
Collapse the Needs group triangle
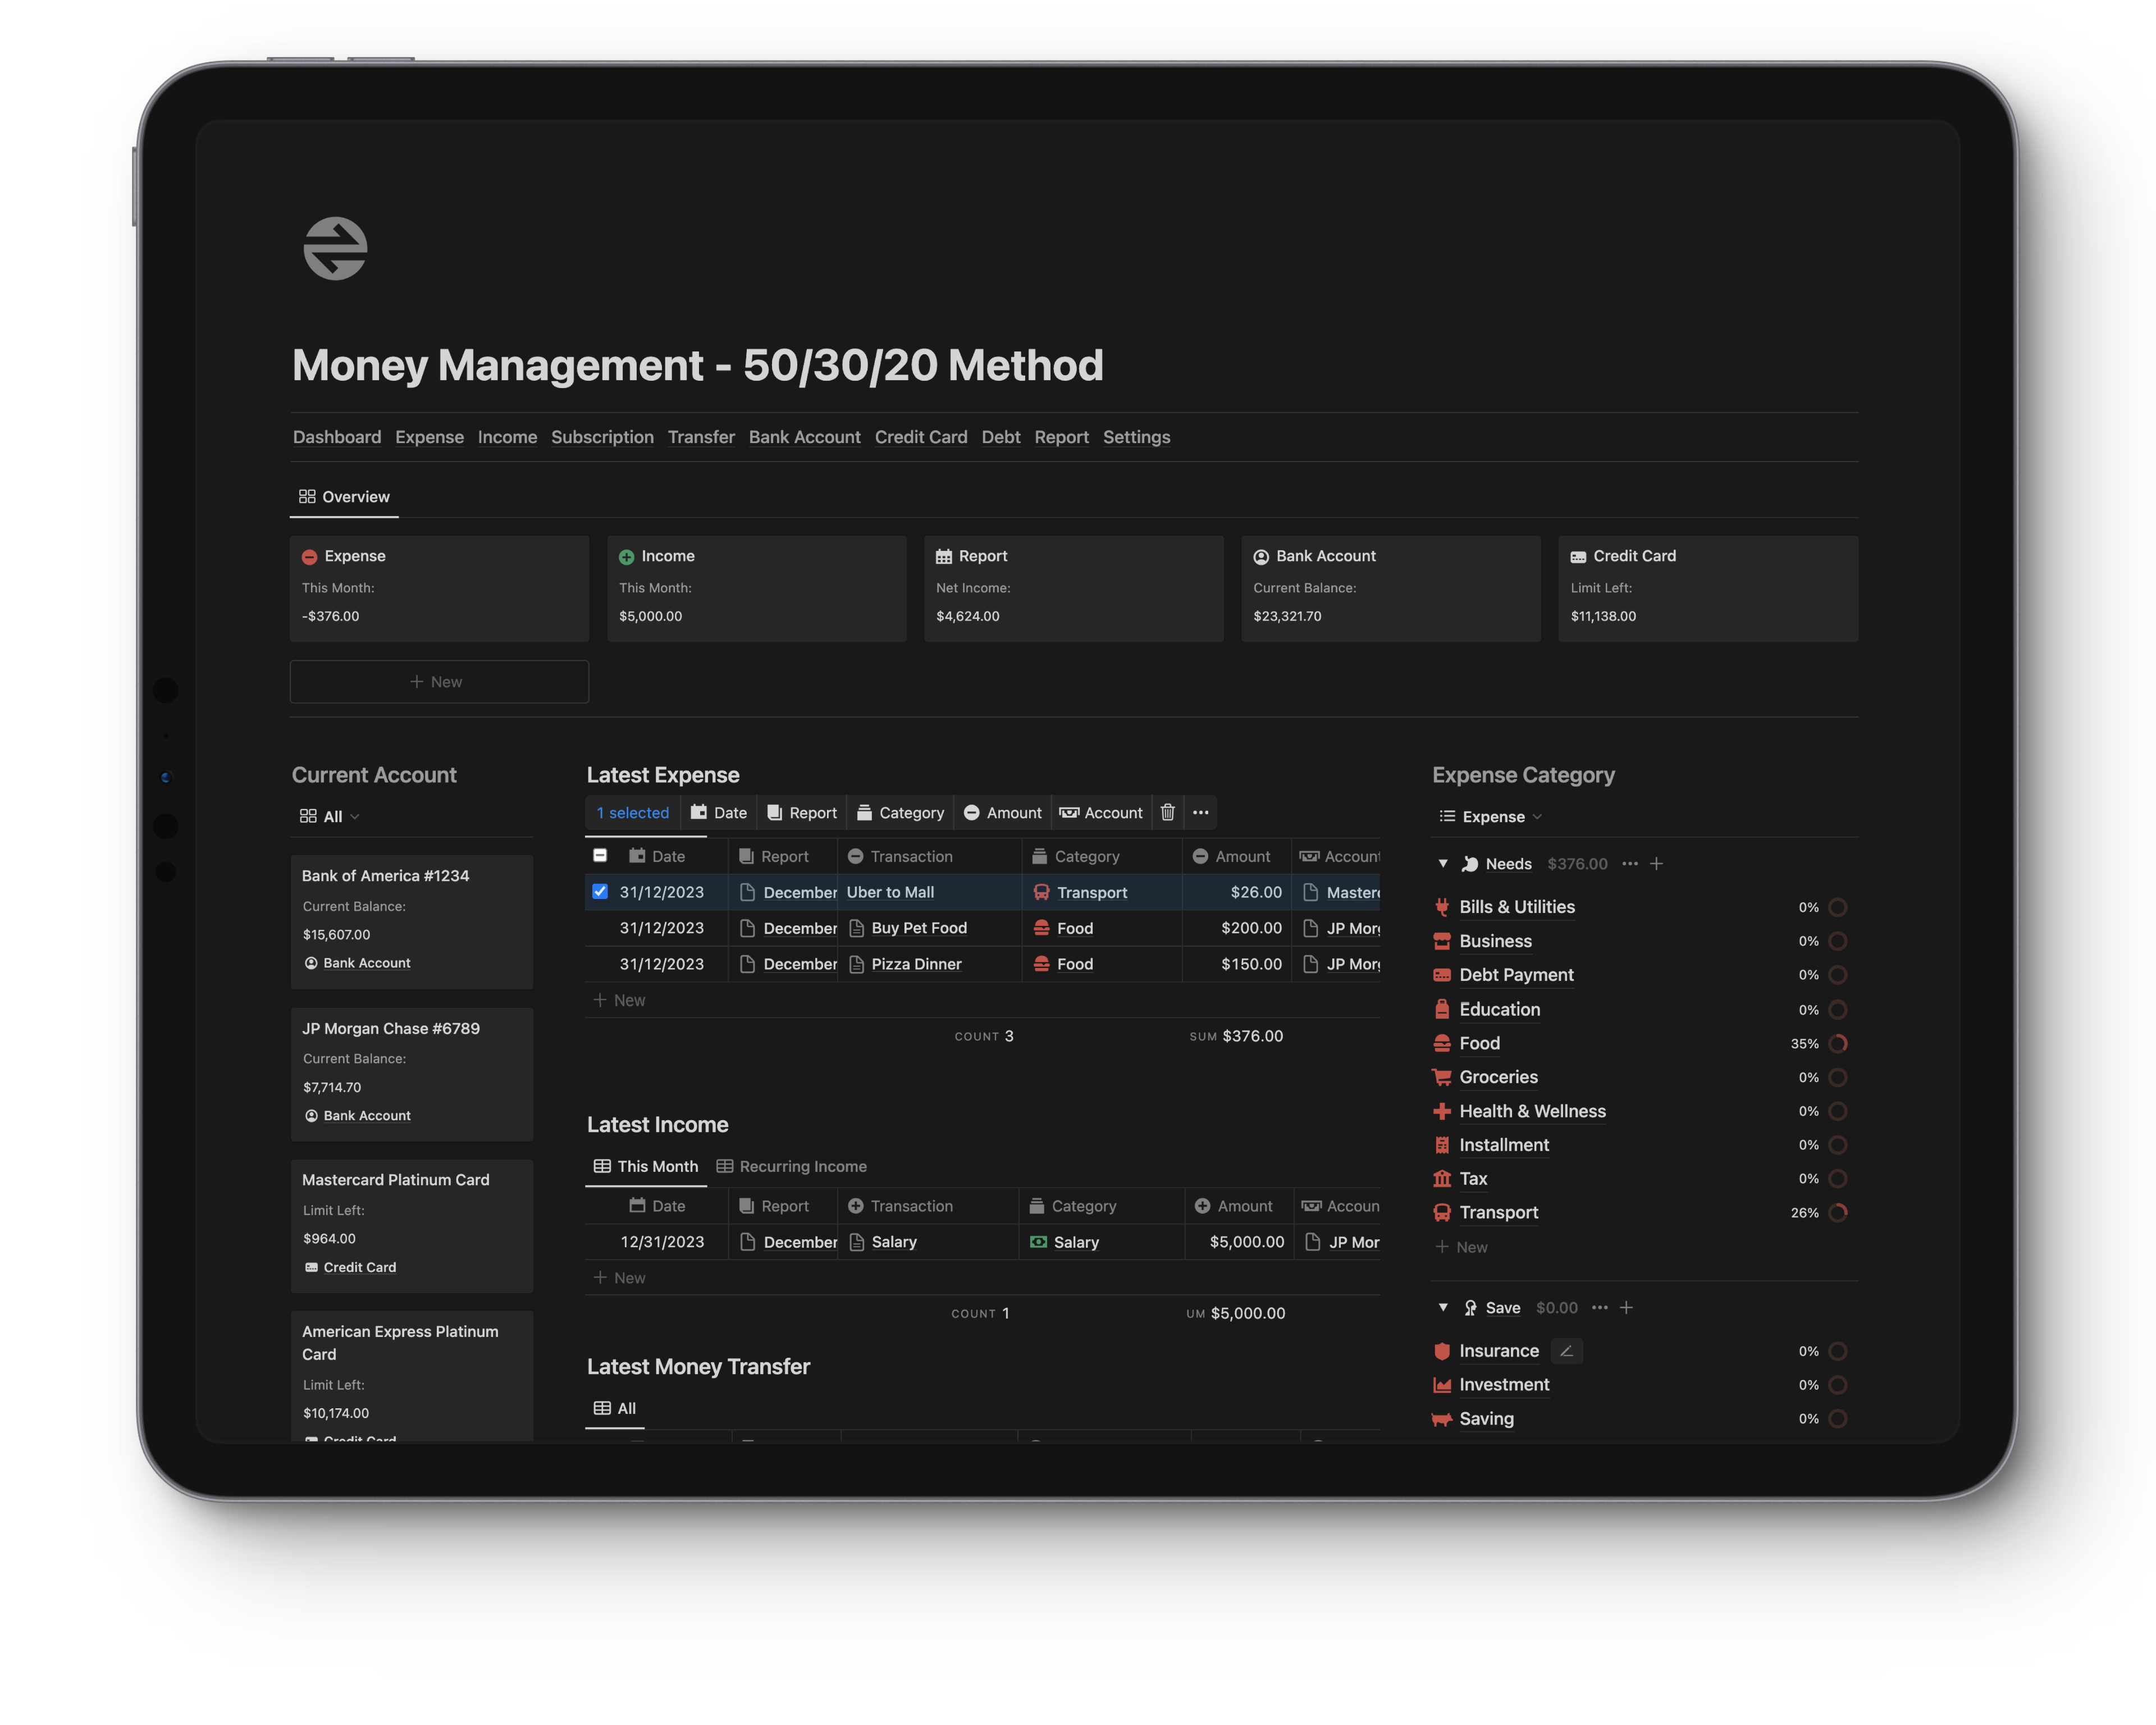1443,863
